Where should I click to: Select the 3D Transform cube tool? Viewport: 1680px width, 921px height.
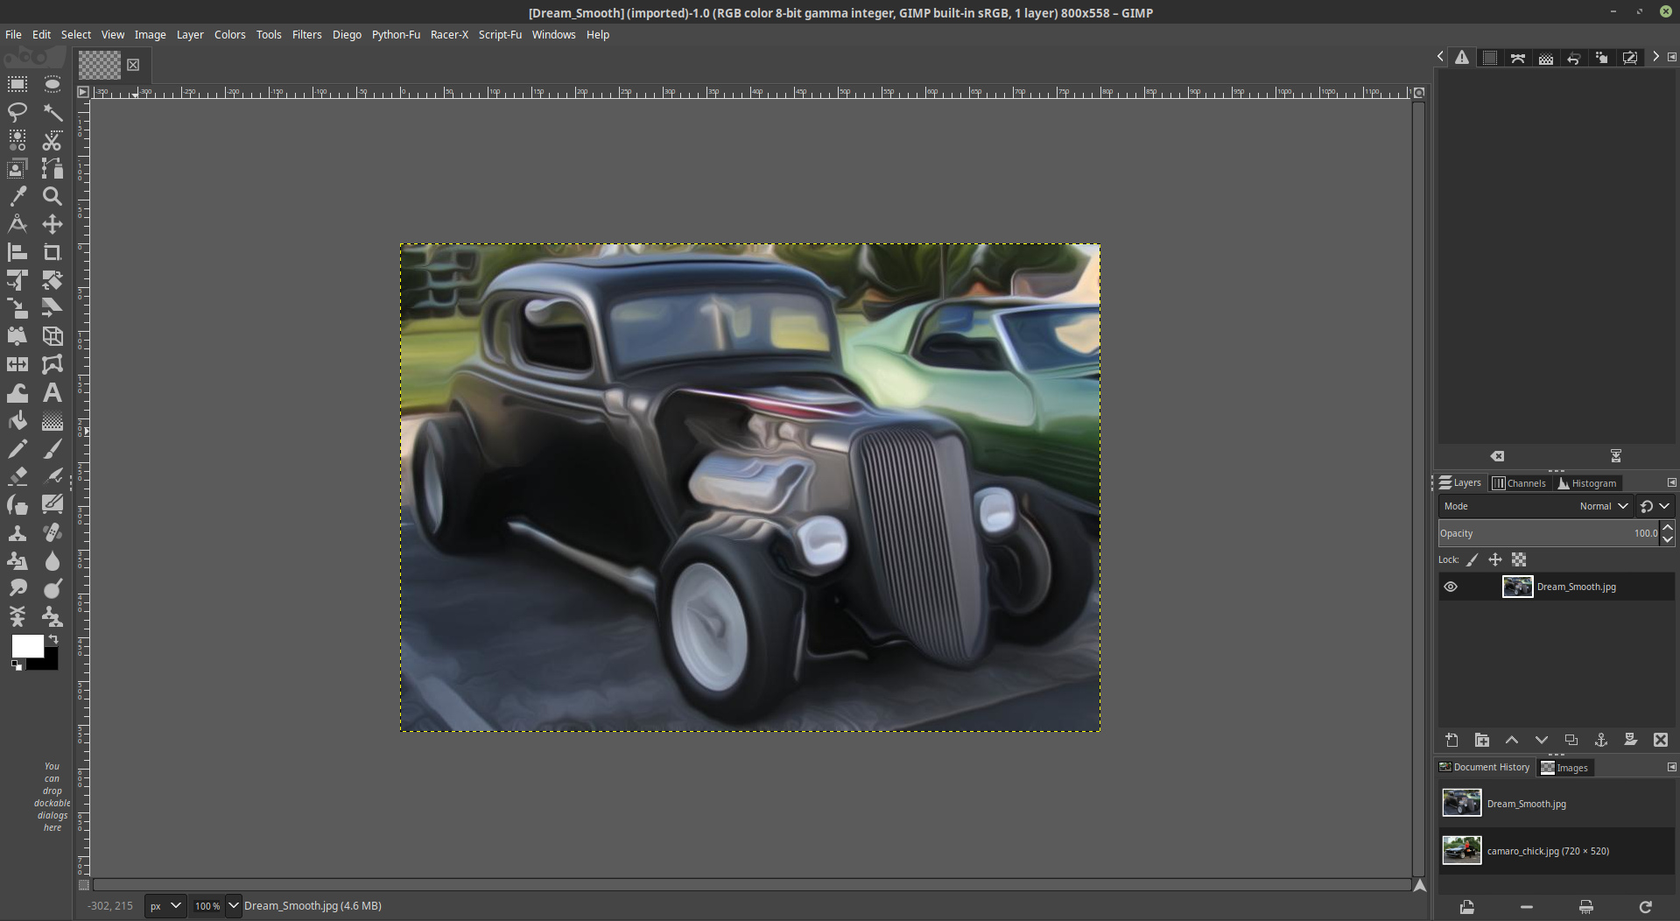53,336
